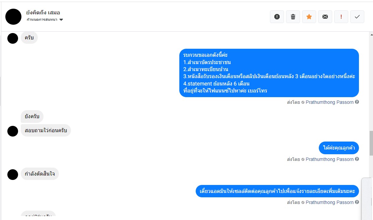Viewport: 373px width, 220px height.
Task: Mark conversation unread with the envelope icon
Action: 325,17
